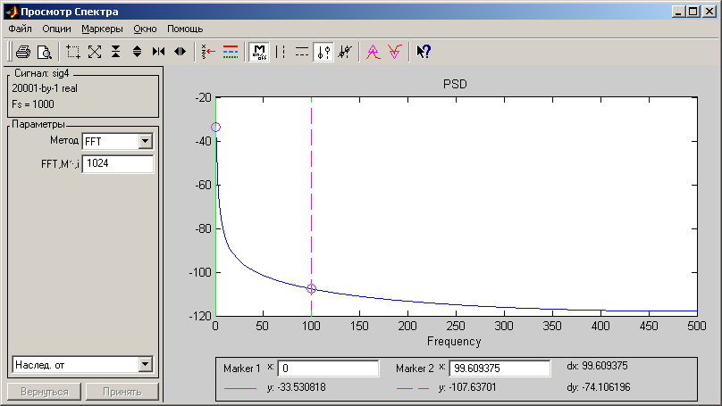Screen dimensions: 722x406
Task: Open the Метод FFT dropdown
Action: coord(146,141)
